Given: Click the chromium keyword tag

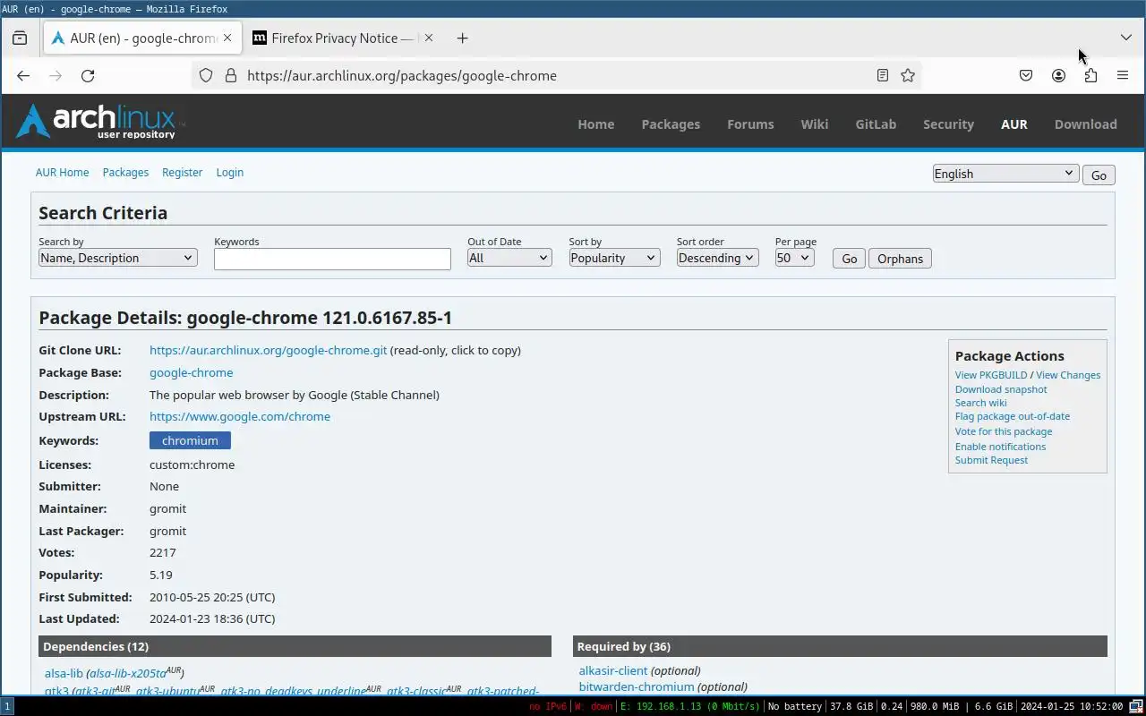Looking at the screenshot, I should point(190,440).
